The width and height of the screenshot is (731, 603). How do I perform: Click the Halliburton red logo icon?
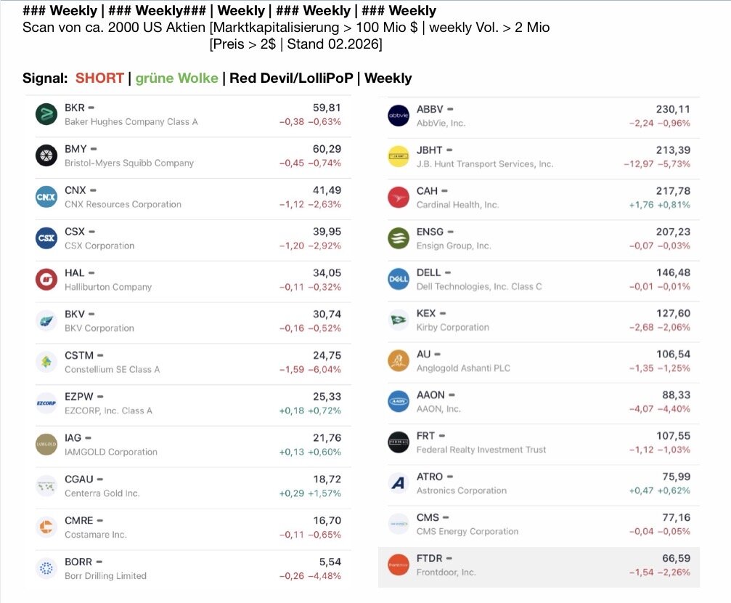[46, 280]
